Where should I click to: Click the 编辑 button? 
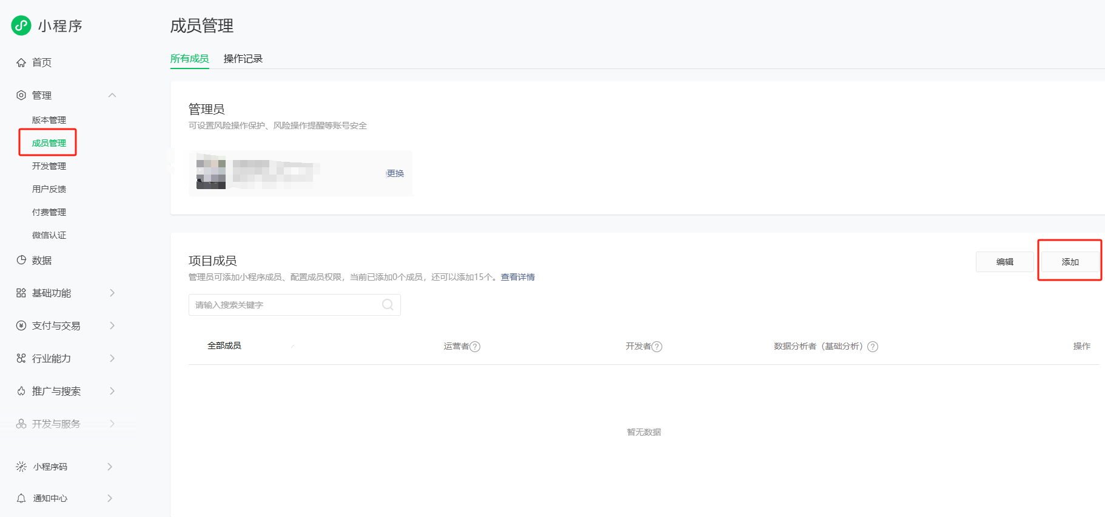(x=1005, y=262)
